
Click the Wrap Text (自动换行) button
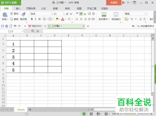pyautogui.click(x=116, y=16)
